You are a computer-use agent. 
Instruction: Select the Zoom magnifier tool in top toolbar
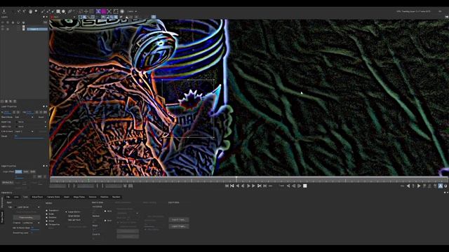(x=36, y=11)
